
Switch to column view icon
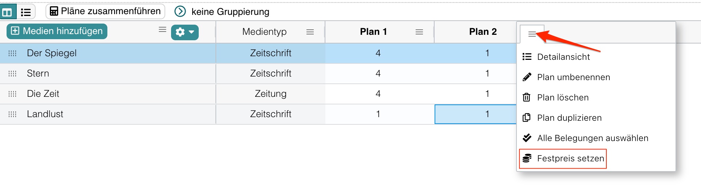point(7,12)
